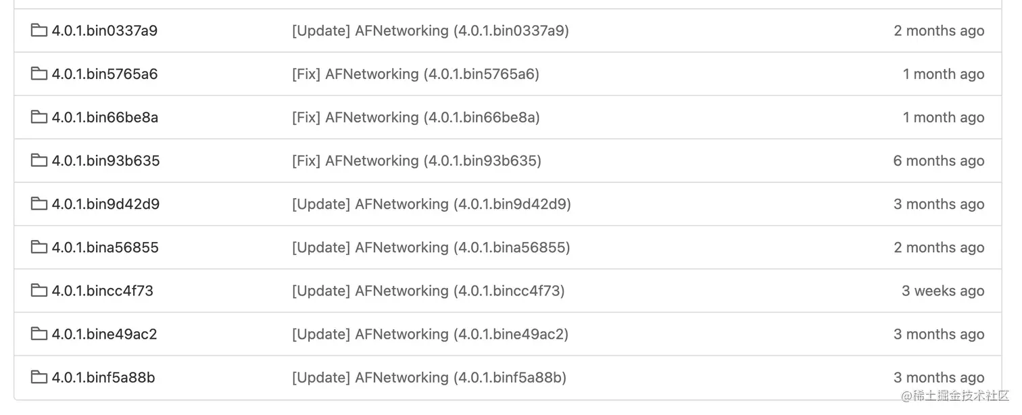1022x415 pixels.
Task: View commit '[Update] AFNetworking (4.0.1.bine49ac2)'
Action: click(x=430, y=334)
